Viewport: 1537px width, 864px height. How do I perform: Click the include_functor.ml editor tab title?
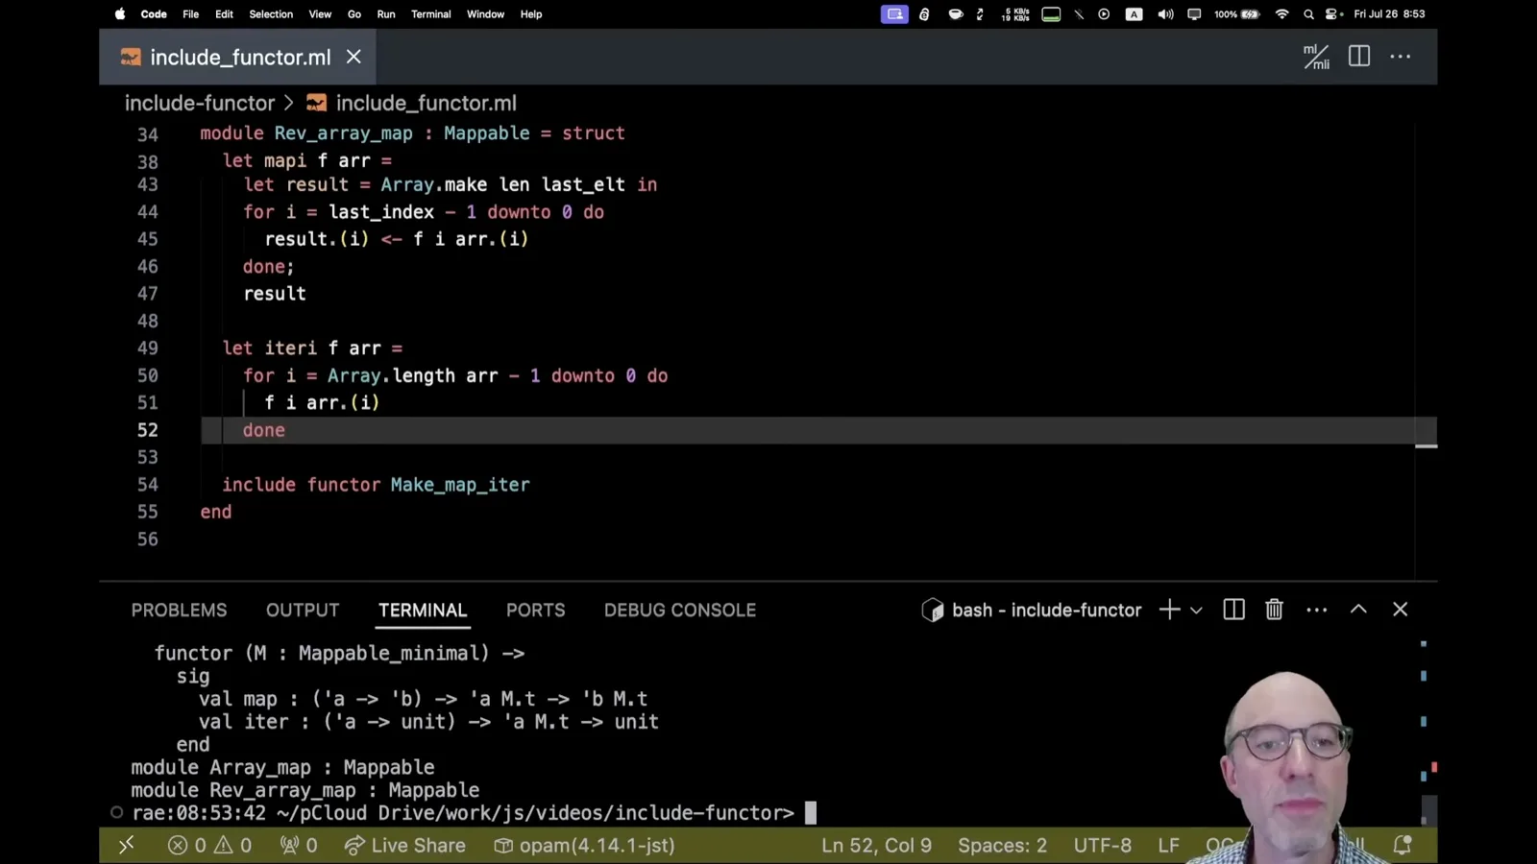click(240, 57)
